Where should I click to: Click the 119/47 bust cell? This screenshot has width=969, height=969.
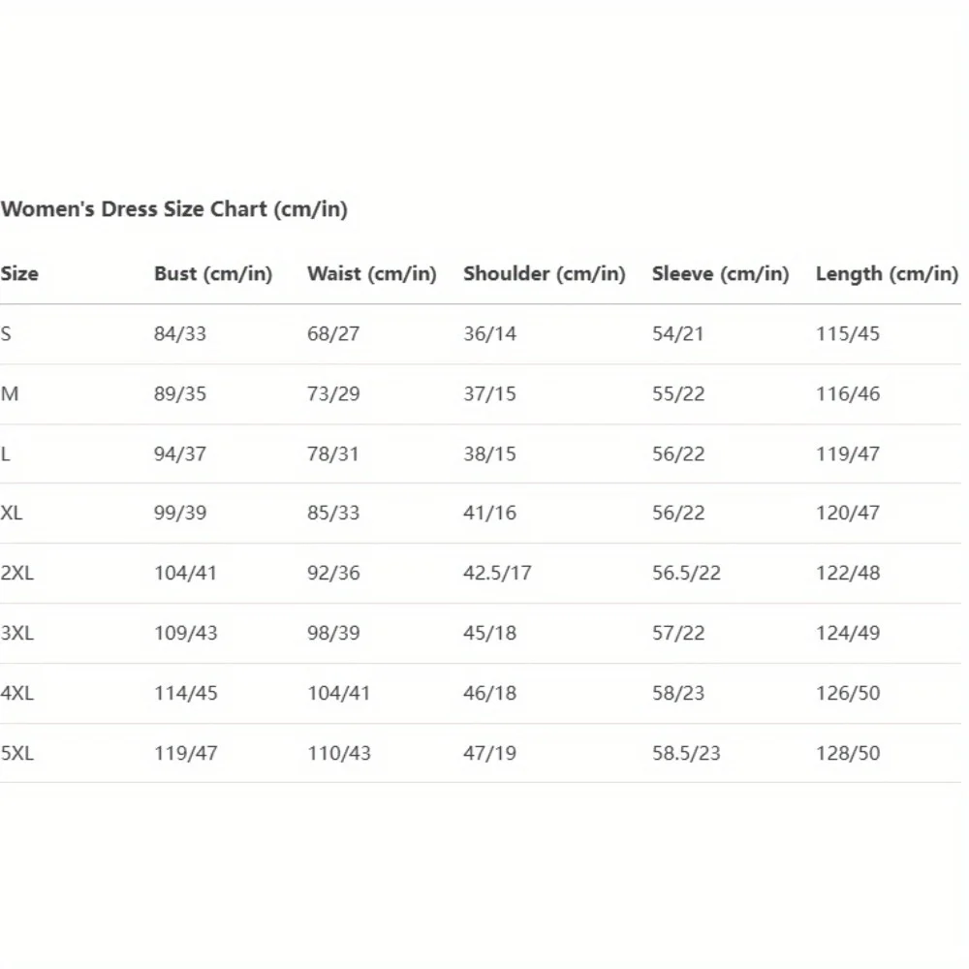pyautogui.click(x=186, y=753)
